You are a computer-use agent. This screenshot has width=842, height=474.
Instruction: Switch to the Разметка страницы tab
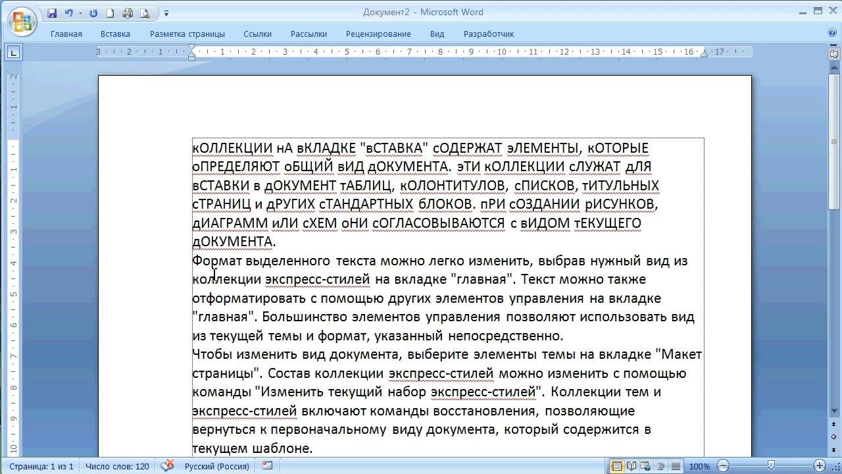[187, 34]
